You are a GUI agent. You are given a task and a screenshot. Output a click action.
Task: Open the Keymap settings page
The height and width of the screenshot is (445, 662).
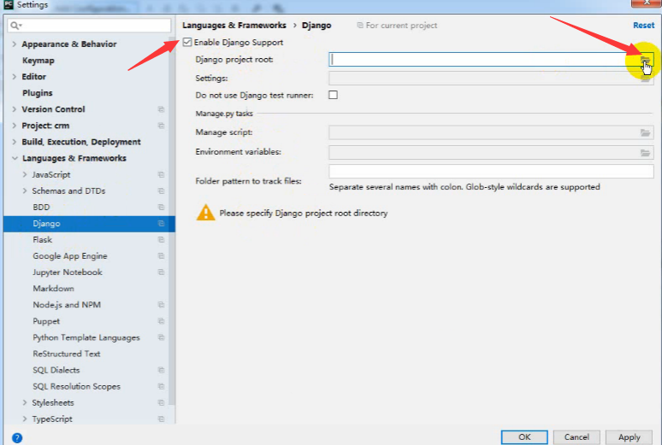pyautogui.click(x=38, y=61)
